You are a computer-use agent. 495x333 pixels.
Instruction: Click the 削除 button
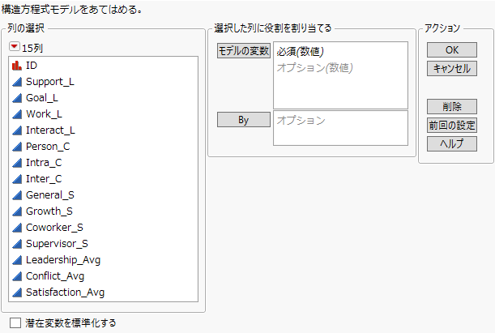coord(451,107)
